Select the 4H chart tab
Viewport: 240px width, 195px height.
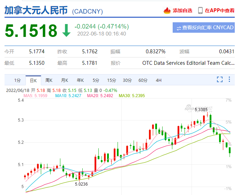pyautogui.click(x=159, y=80)
